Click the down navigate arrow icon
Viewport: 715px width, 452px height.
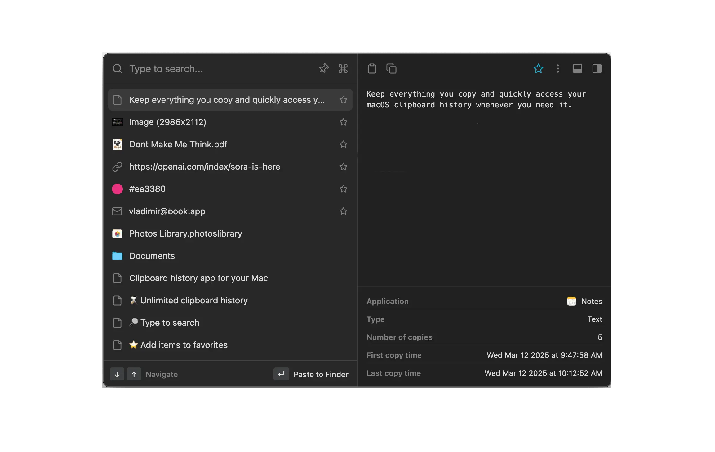117,374
